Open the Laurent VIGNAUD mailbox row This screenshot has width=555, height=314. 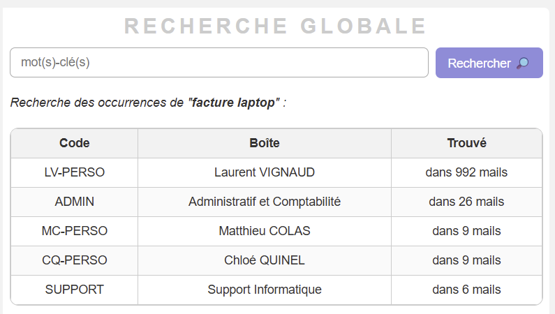pos(265,172)
